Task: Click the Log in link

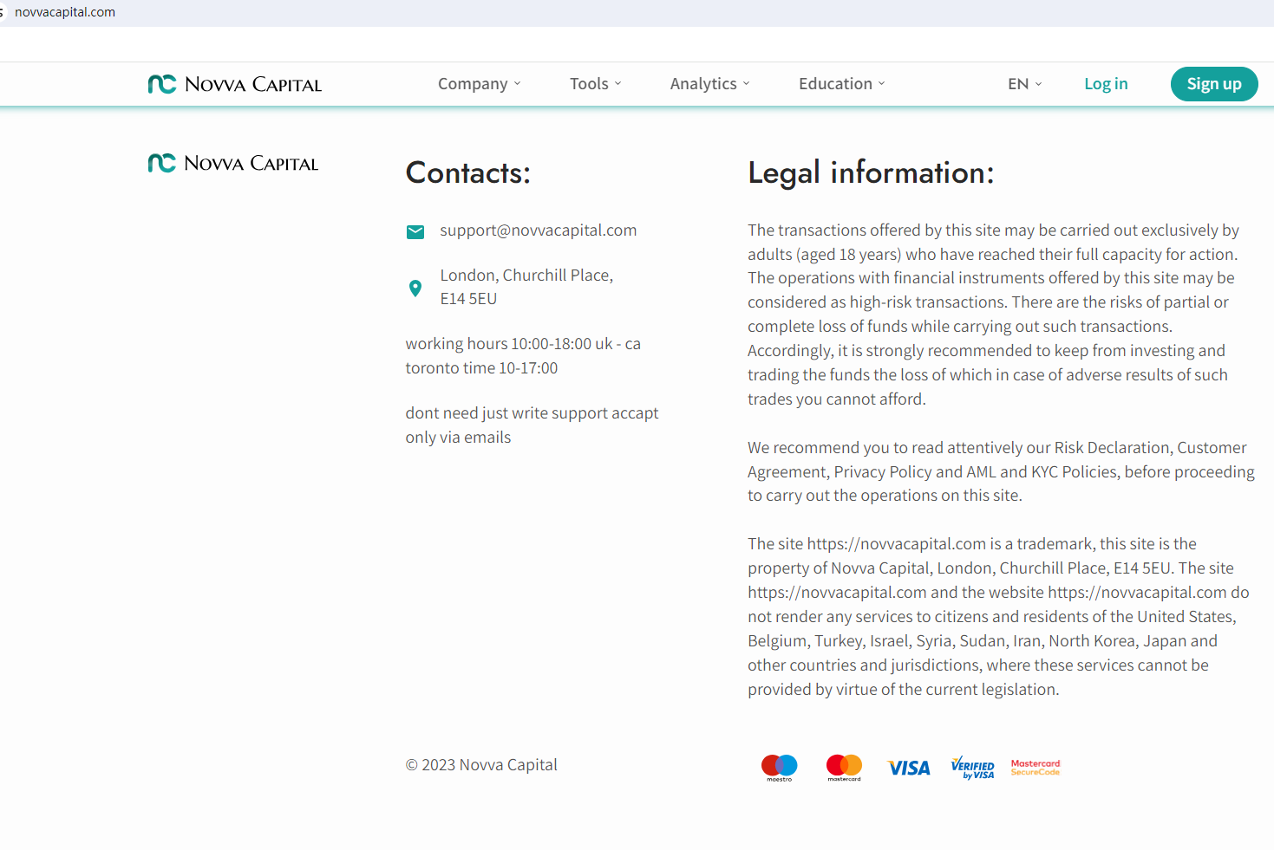Action: 1106,84
